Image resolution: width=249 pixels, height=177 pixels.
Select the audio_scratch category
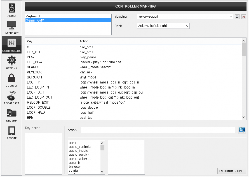tap(79, 155)
